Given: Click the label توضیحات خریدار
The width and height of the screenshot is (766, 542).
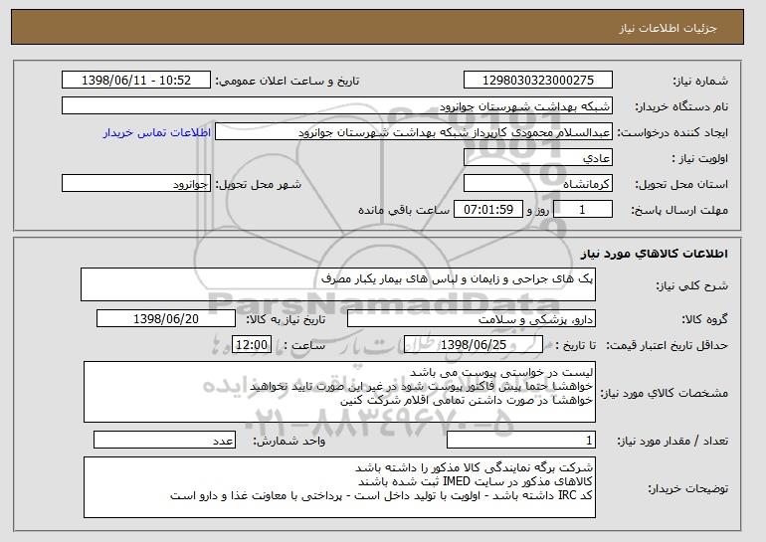Looking at the screenshot, I should (687, 488).
